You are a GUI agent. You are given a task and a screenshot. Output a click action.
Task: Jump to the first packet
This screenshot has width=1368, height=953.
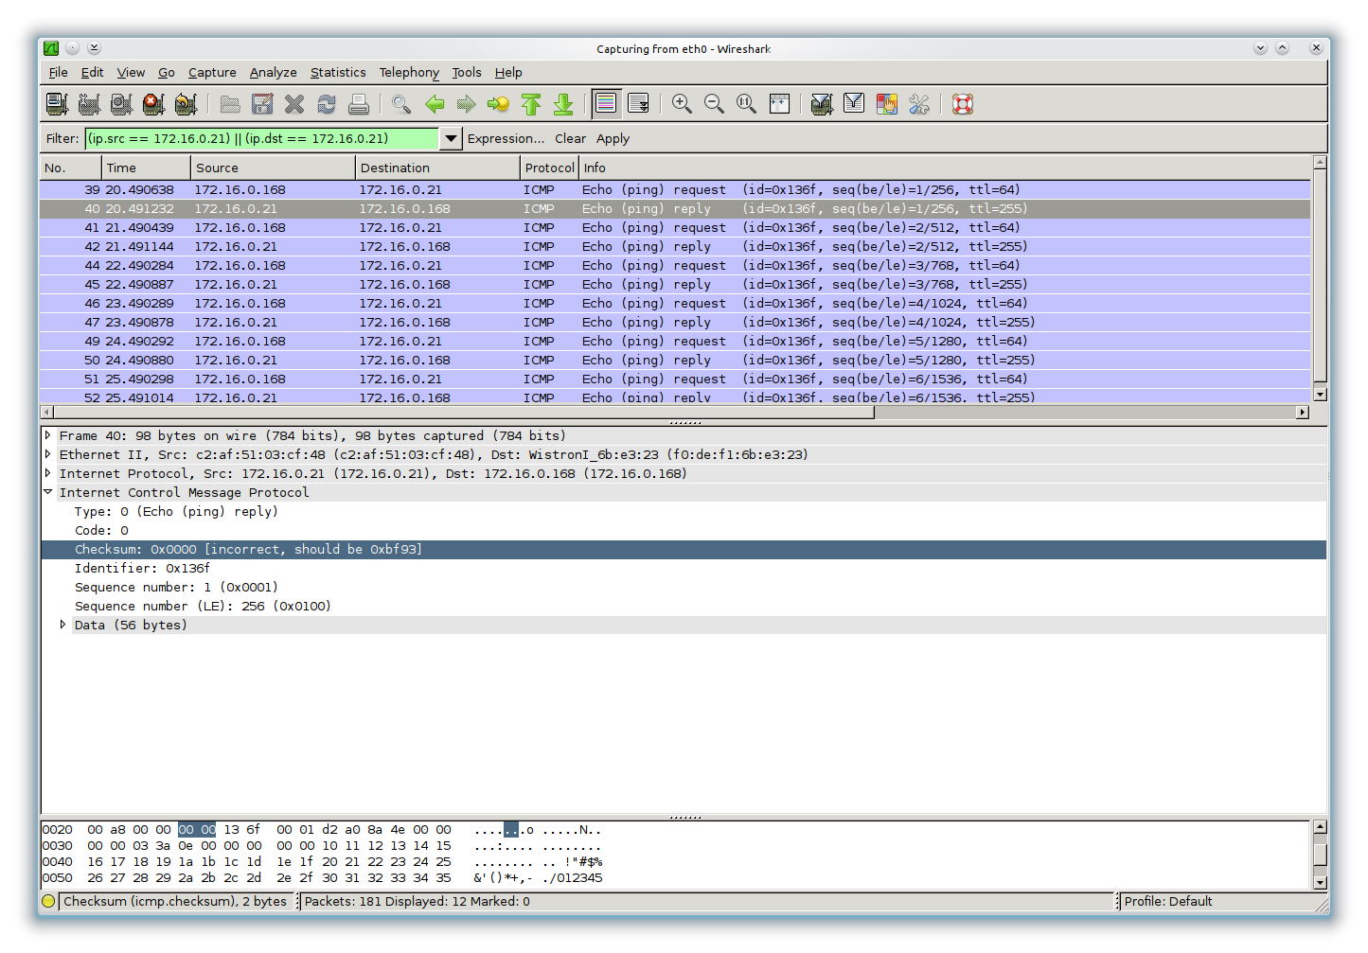pyautogui.click(x=531, y=104)
